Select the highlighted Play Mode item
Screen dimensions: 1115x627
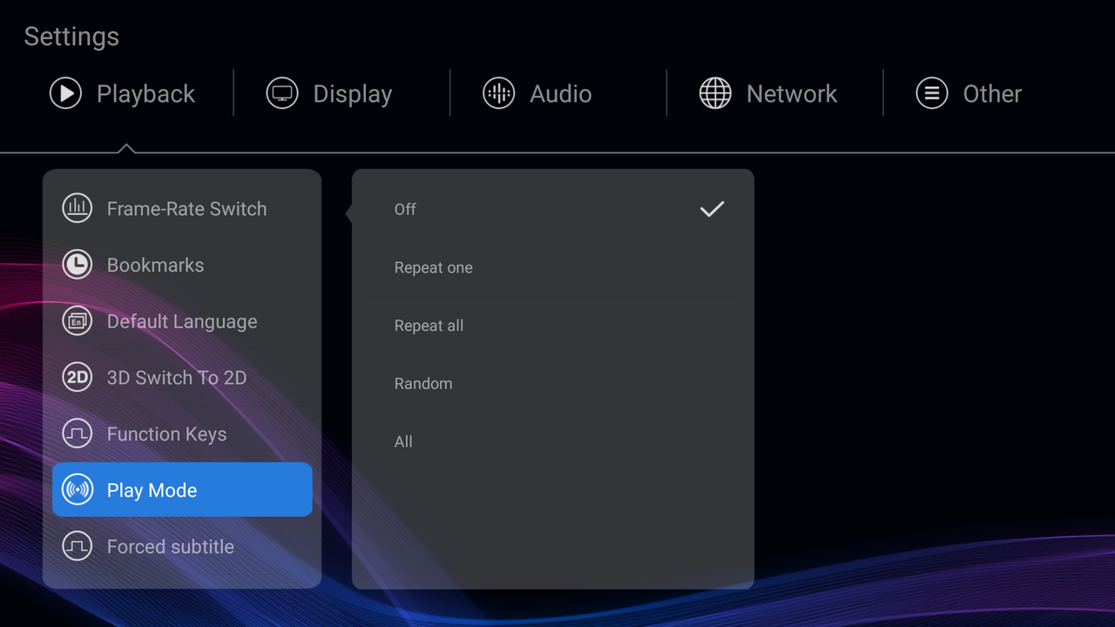pos(182,489)
